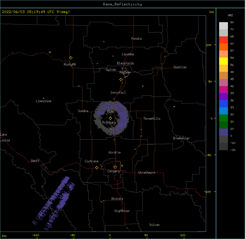Click the Lacombe city label
This screenshot has width=245, height=239.
pos(128,54)
